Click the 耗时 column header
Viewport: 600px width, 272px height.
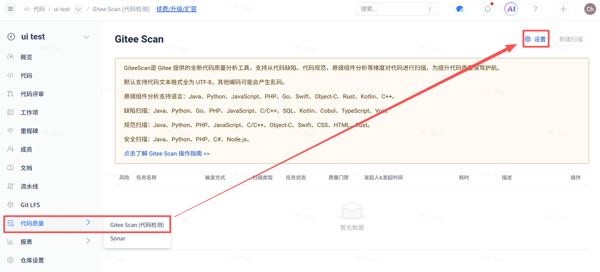click(x=464, y=177)
